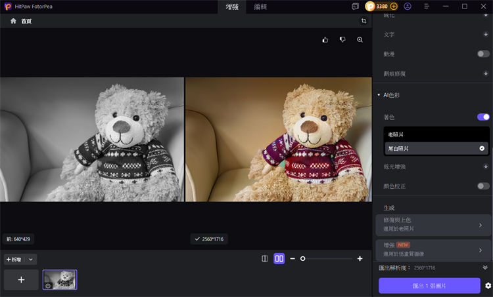
Task: Open export settings gear icon
Action: tap(488, 286)
